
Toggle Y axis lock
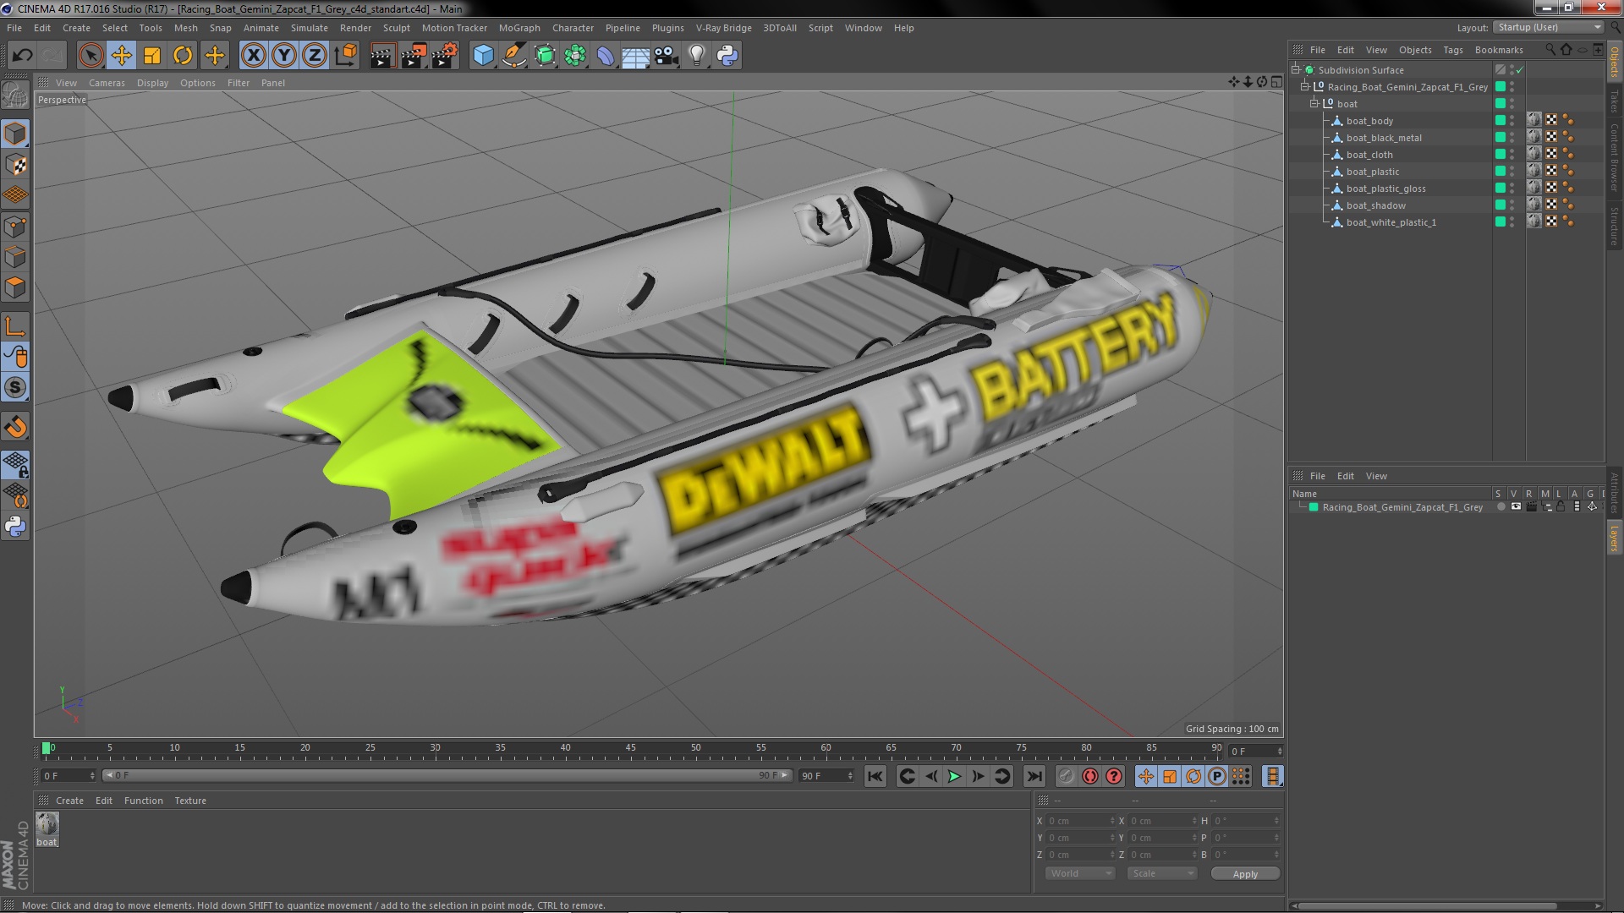tap(284, 56)
